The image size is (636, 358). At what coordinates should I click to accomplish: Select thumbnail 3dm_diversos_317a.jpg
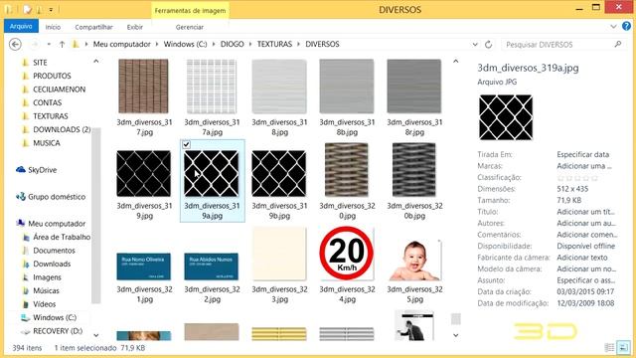coord(212,87)
